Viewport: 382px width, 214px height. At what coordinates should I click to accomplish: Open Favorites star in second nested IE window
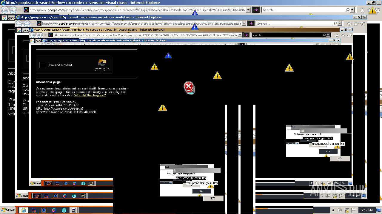click(356, 24)
